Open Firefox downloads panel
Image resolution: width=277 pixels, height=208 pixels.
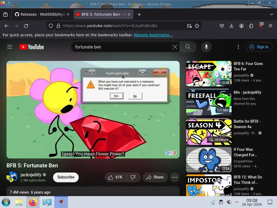[232, 26]
